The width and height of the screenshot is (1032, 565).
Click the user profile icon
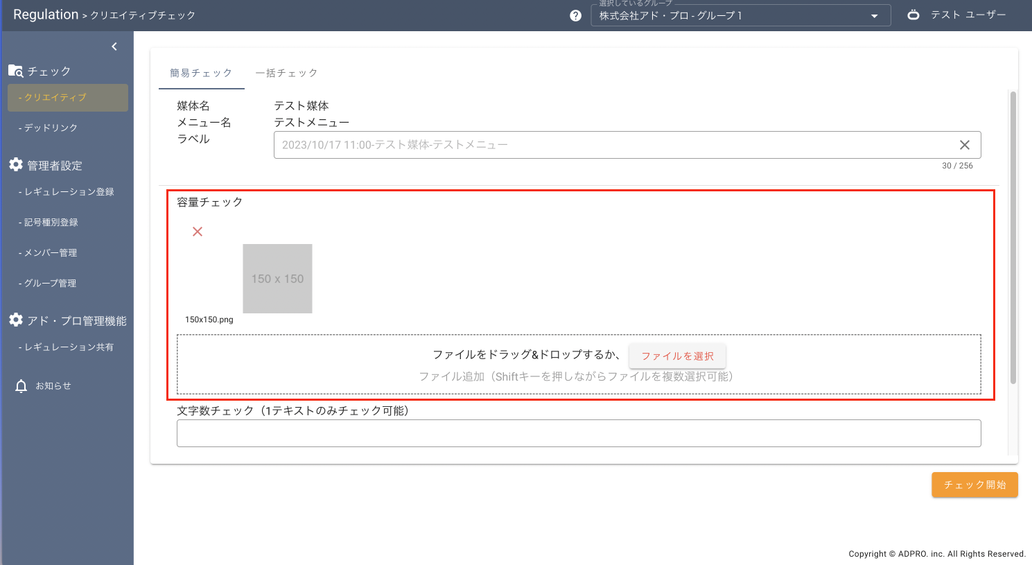pyautogui.click(x=913, y=15)
